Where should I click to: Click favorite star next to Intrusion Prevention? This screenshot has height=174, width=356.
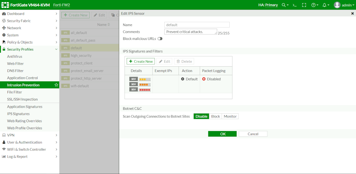(x=56, y=85)
